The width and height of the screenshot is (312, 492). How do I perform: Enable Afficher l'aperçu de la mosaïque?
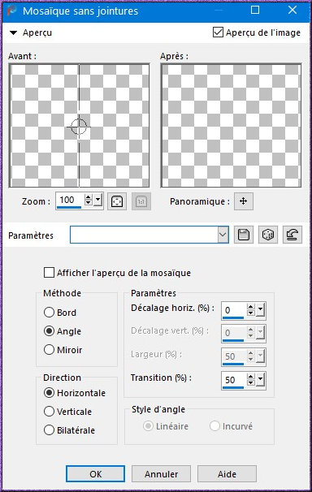(x=49, y=273)
